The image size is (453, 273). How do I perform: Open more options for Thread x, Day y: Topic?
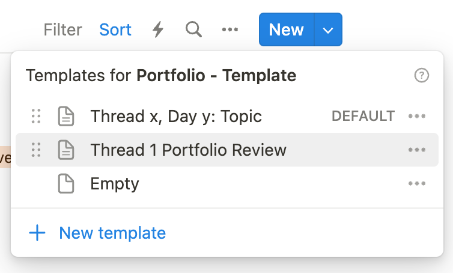click(x=417, y=116)
